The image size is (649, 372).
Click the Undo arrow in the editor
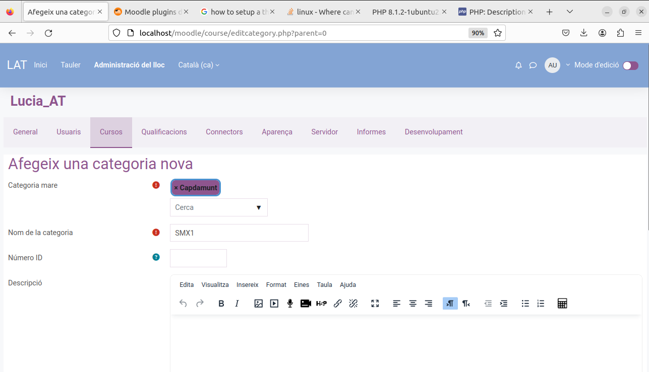[183, 303]
